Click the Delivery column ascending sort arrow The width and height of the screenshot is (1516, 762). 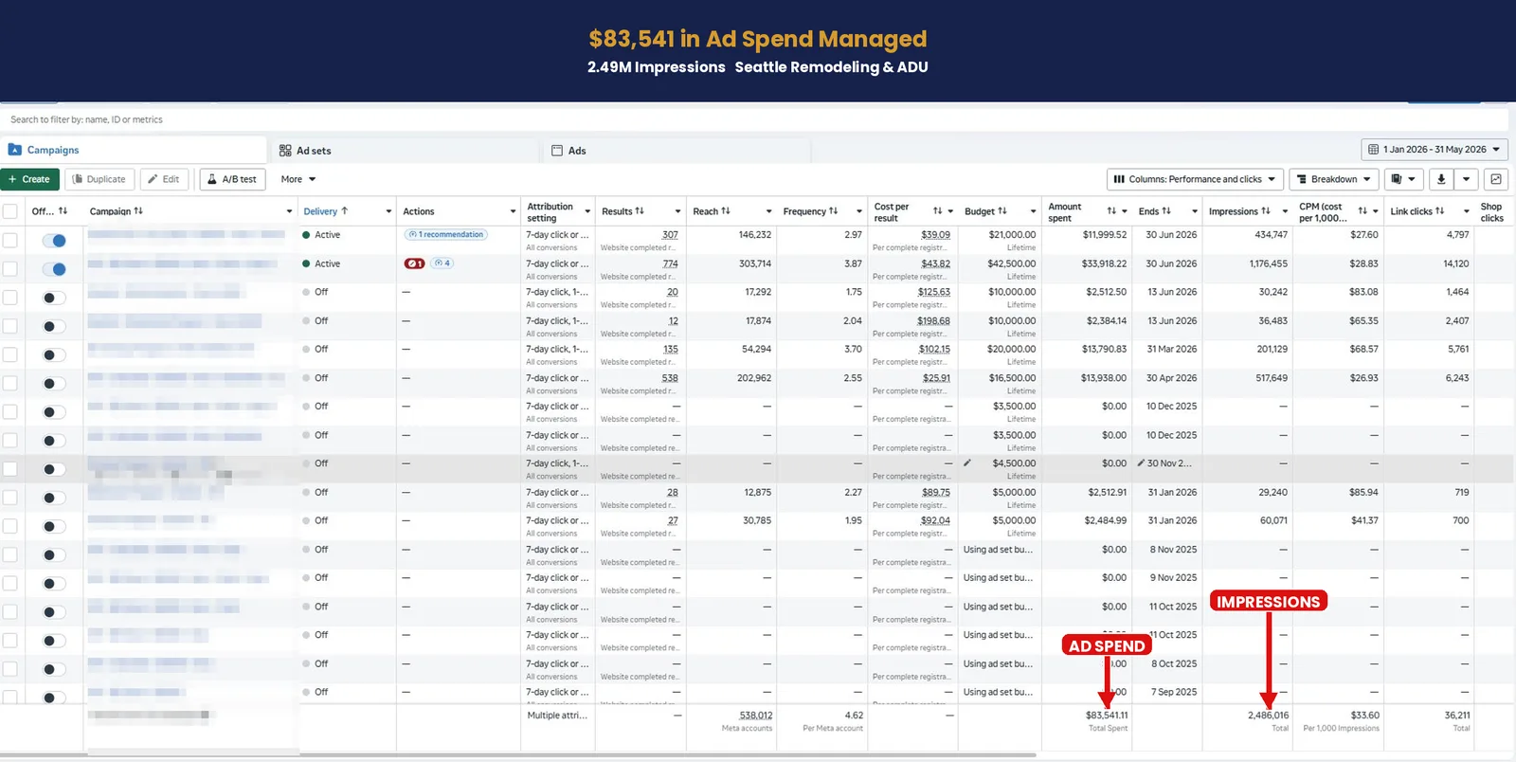tap(344, 211)
